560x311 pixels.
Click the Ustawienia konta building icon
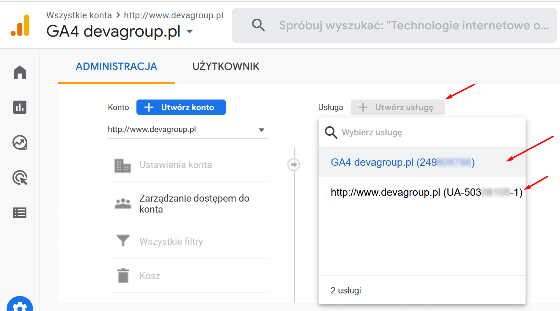[x=122, y=166]
